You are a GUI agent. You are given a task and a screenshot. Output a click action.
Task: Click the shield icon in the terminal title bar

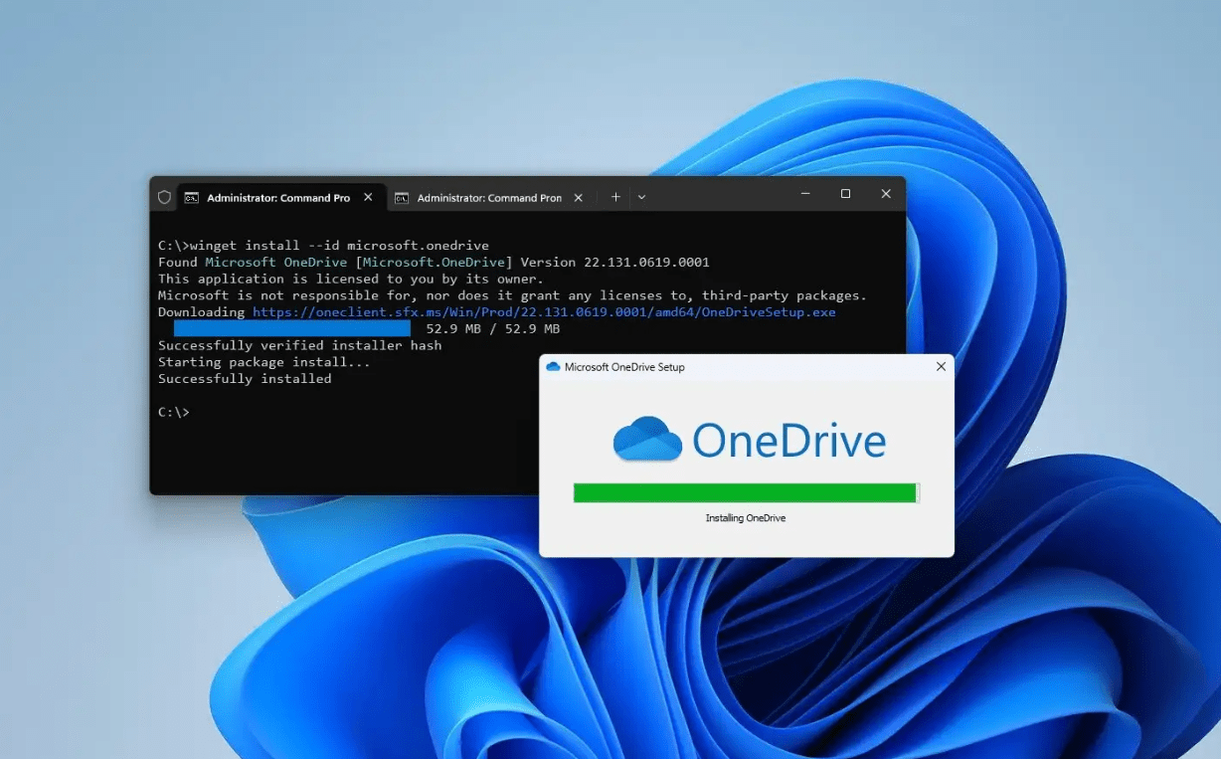(x=164, y=197)
